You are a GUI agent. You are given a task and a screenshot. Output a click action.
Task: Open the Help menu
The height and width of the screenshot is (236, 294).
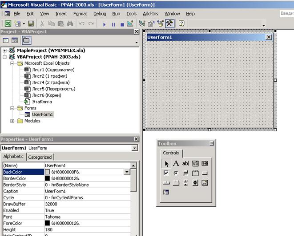click(x=190, y=14)
